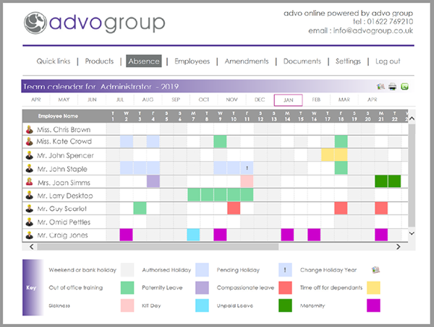Viewport: 434px width, 327px height.
Task: Export calendar using green Excel icon
Action: pos(404,87)
